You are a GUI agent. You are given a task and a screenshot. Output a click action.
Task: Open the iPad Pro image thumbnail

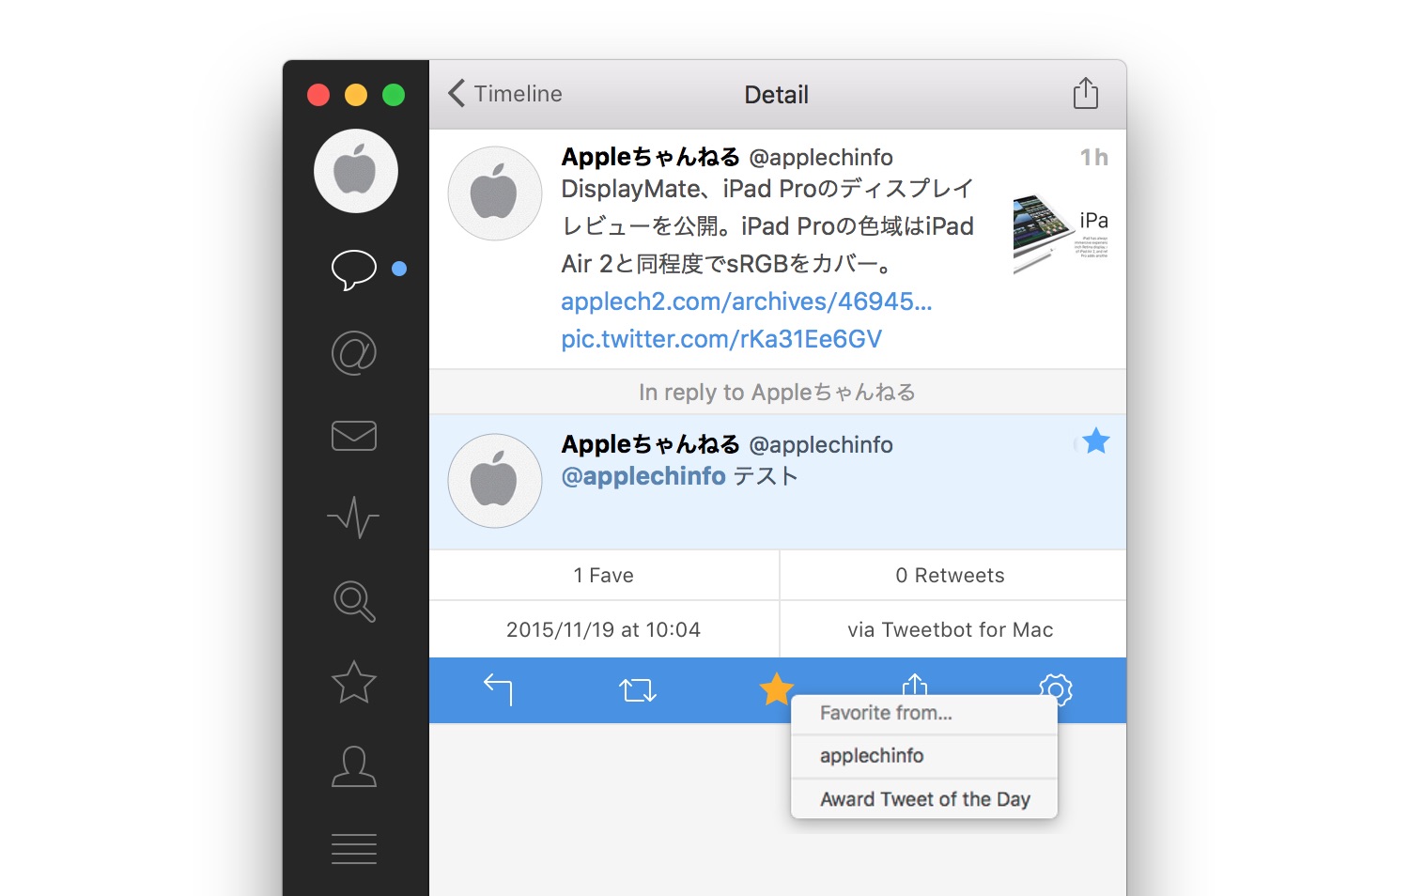1061,234
